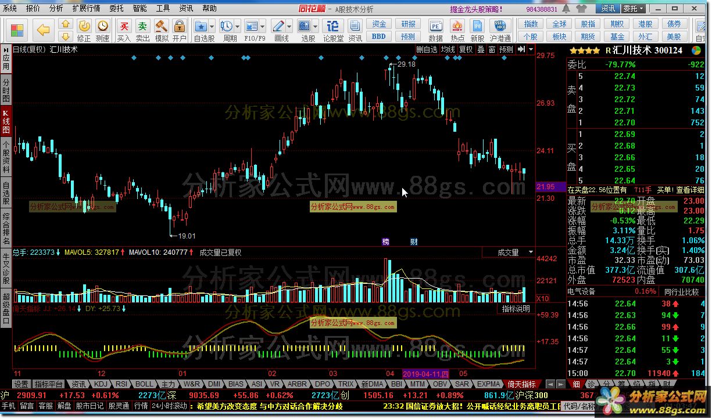Image resolution: width=712 pixels, height=419 pixels.
Task: Click the green 卖出 sell icon
Action: click(x=142, y=26)
